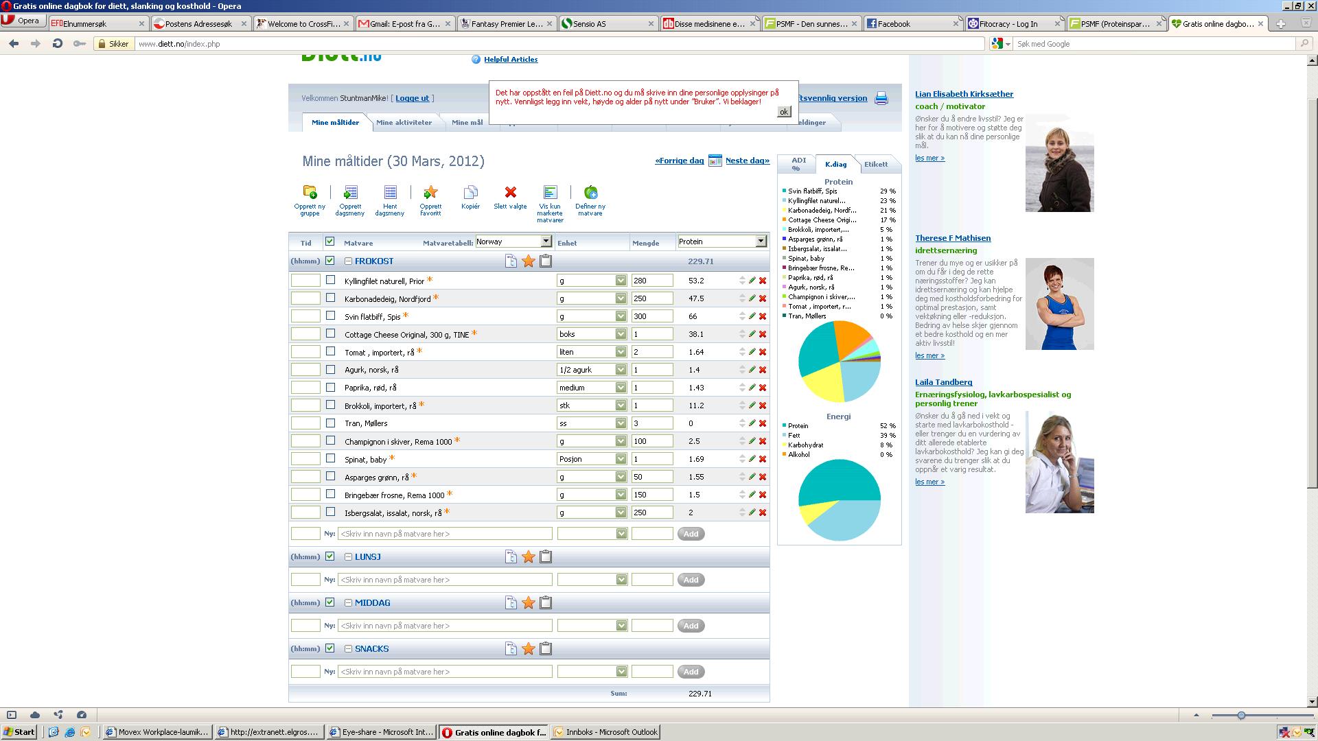Click Opprett favoritt star icon
Image resolution: width=1318 pixels, height=741 pixels.
coord(430,192)
